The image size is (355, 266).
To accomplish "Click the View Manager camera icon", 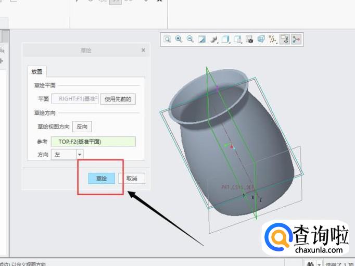I will point(249,40).
